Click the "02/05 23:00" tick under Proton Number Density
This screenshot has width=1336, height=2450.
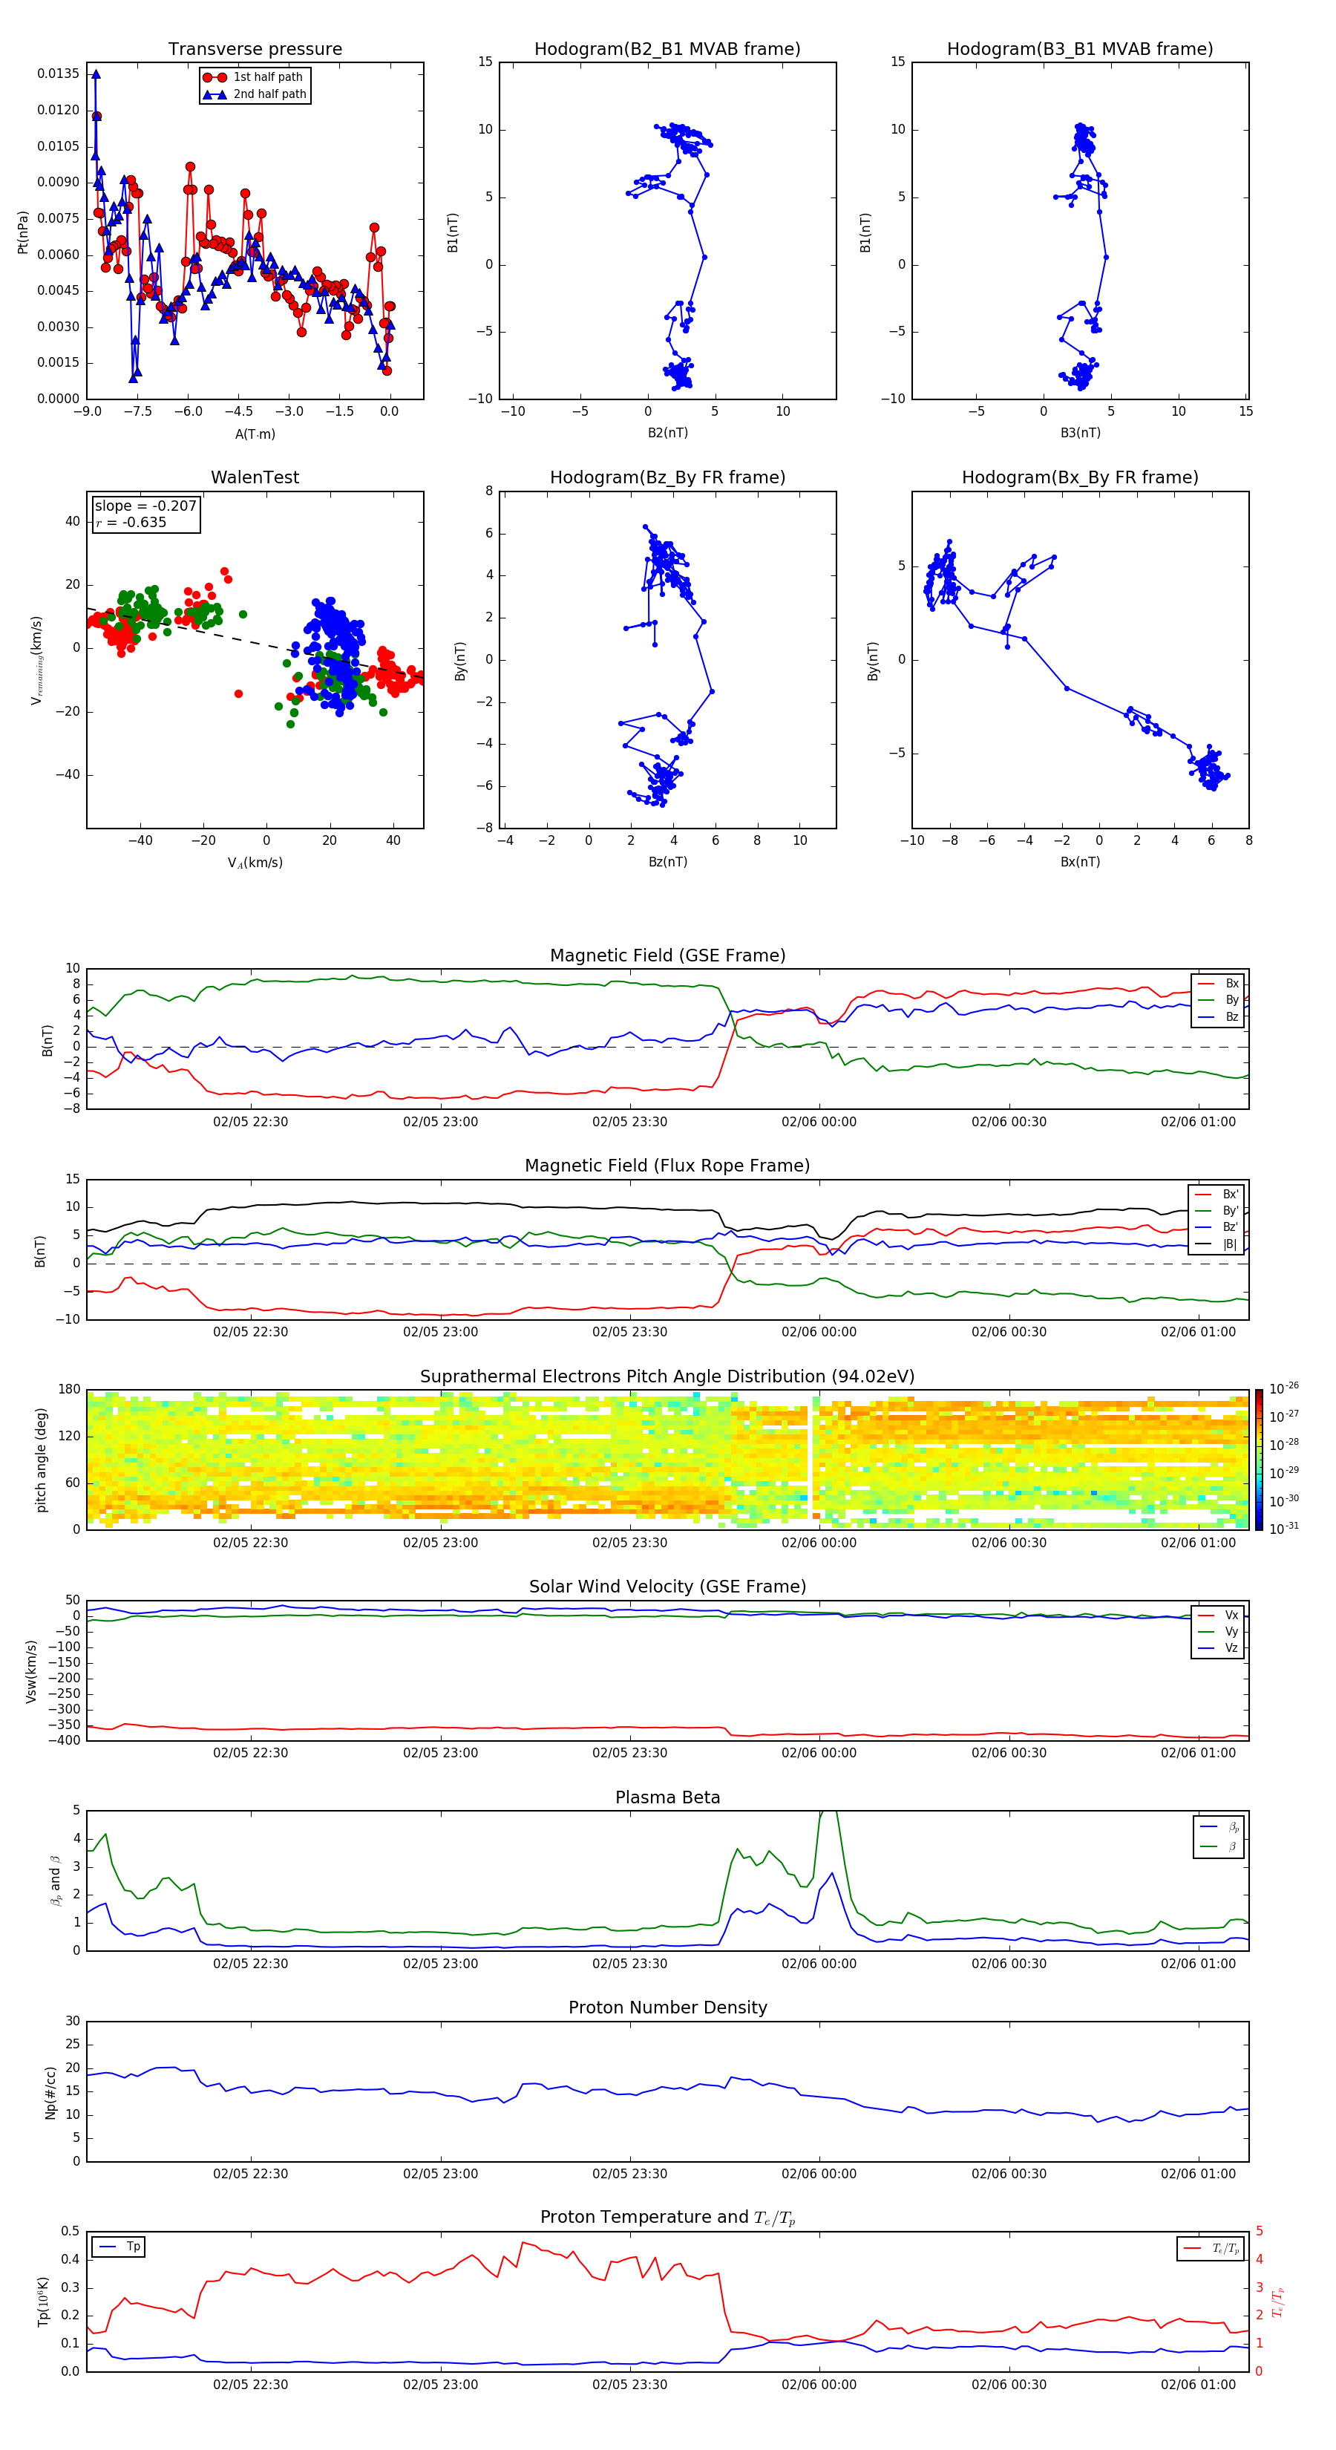(440, 2173)
